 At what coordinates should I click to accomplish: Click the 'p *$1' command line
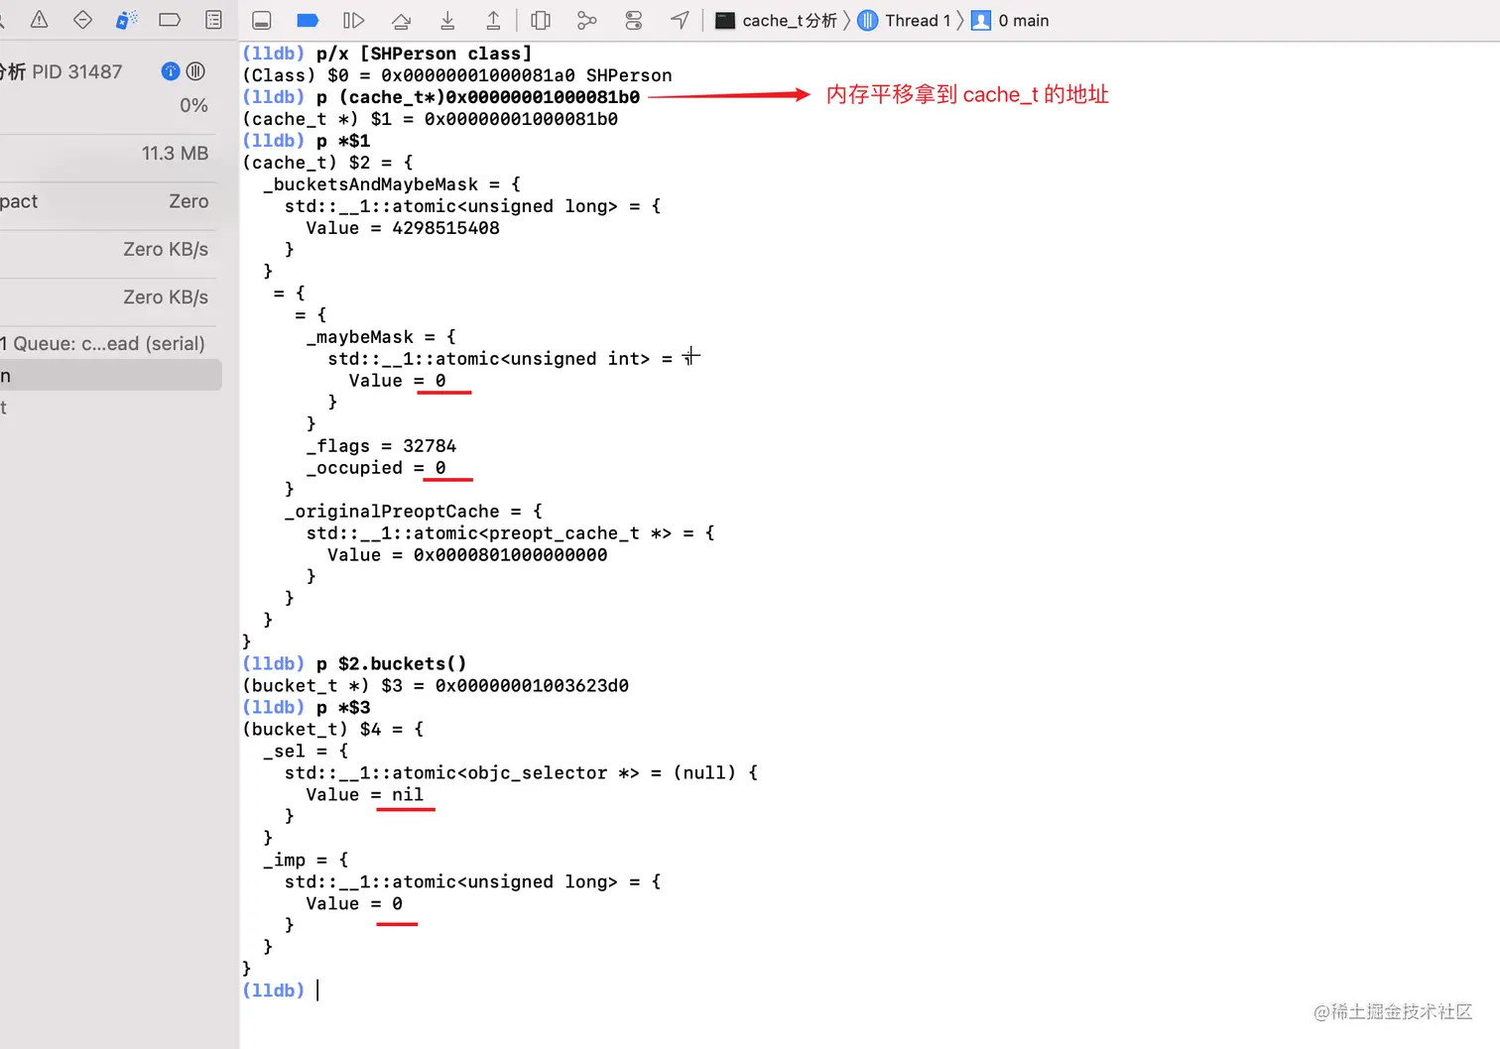(x=343, y=141)
